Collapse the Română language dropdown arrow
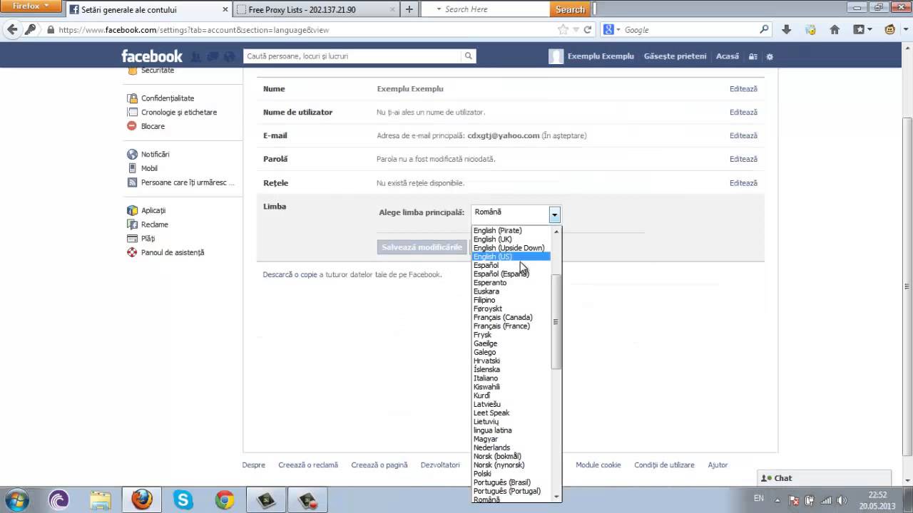The height and width of the screenshot is (513, 913). pyautogui.click(x=554, y=213)
